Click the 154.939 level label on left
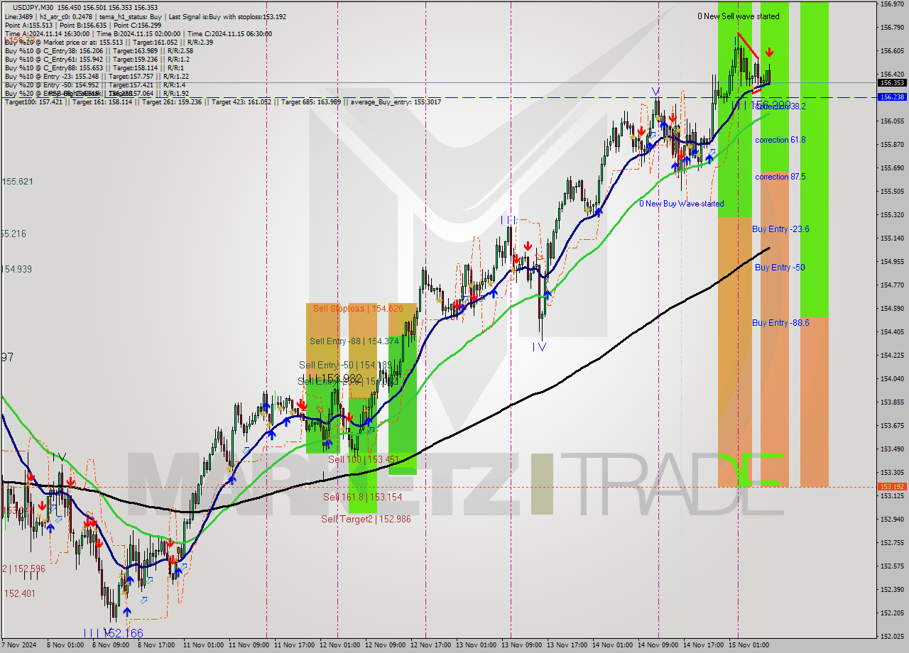Viewport: 909px width, 653px height. [16, 269]
